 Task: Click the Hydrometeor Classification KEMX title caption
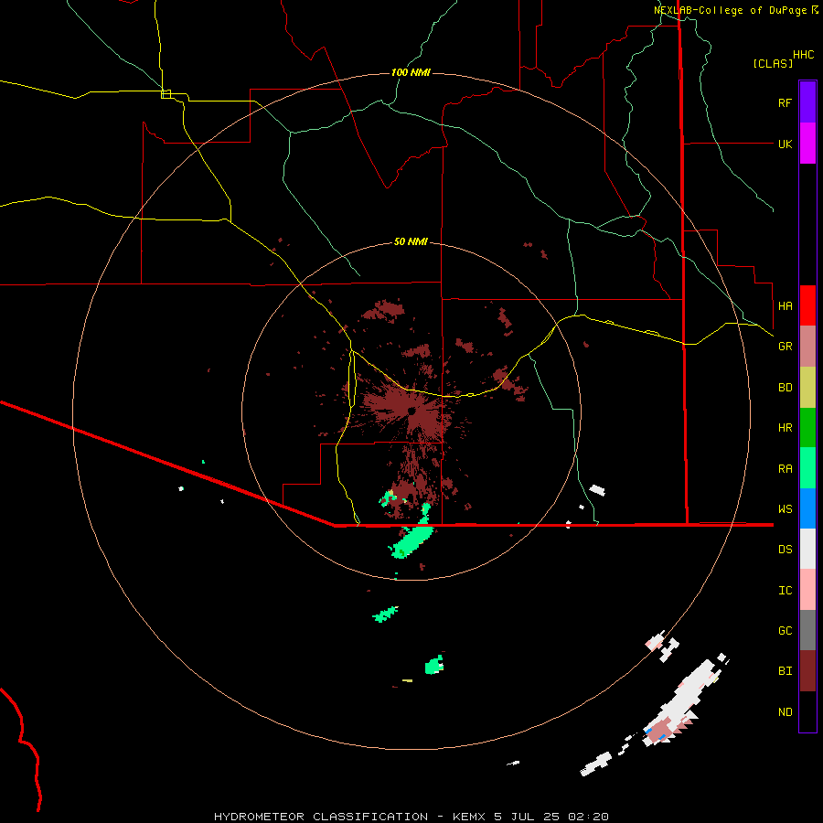coord(411,817)
